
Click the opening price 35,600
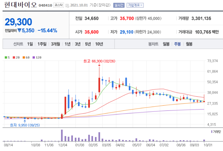pos(92,32)
